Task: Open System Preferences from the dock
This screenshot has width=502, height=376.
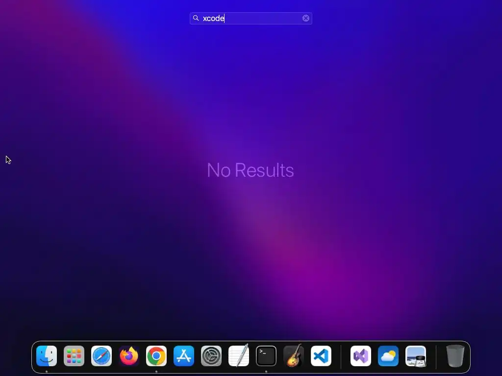Action: tap(211, 356)
